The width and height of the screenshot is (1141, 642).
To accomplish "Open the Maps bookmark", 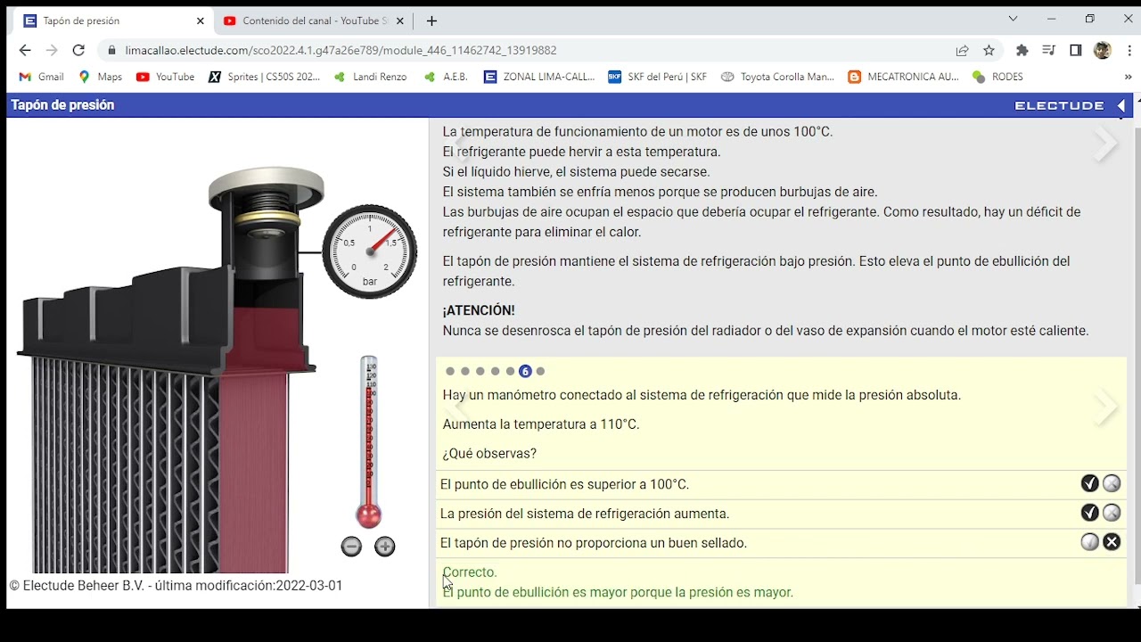I will click(100, 77).
